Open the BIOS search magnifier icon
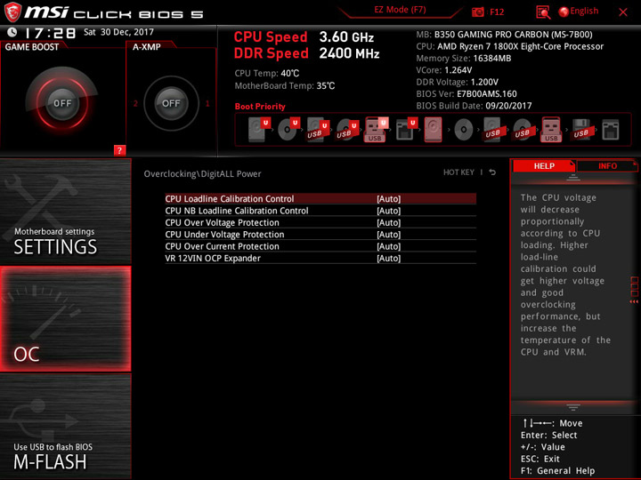641x480 pixels. pos(543,12)
